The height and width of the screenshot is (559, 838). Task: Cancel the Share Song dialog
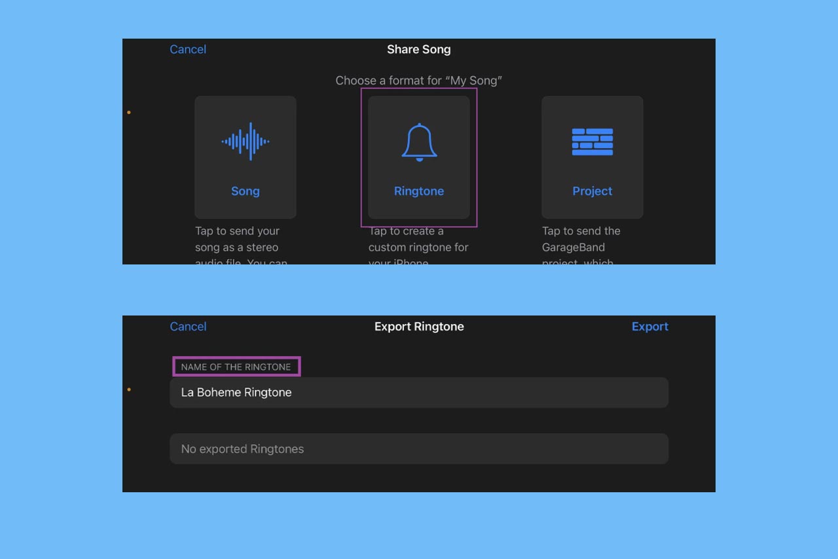click(x=188, y=50)
